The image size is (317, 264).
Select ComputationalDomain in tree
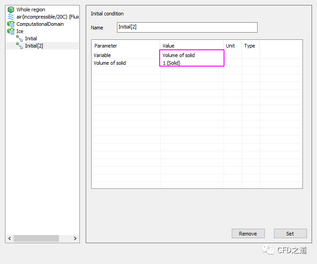coord(40,24)
